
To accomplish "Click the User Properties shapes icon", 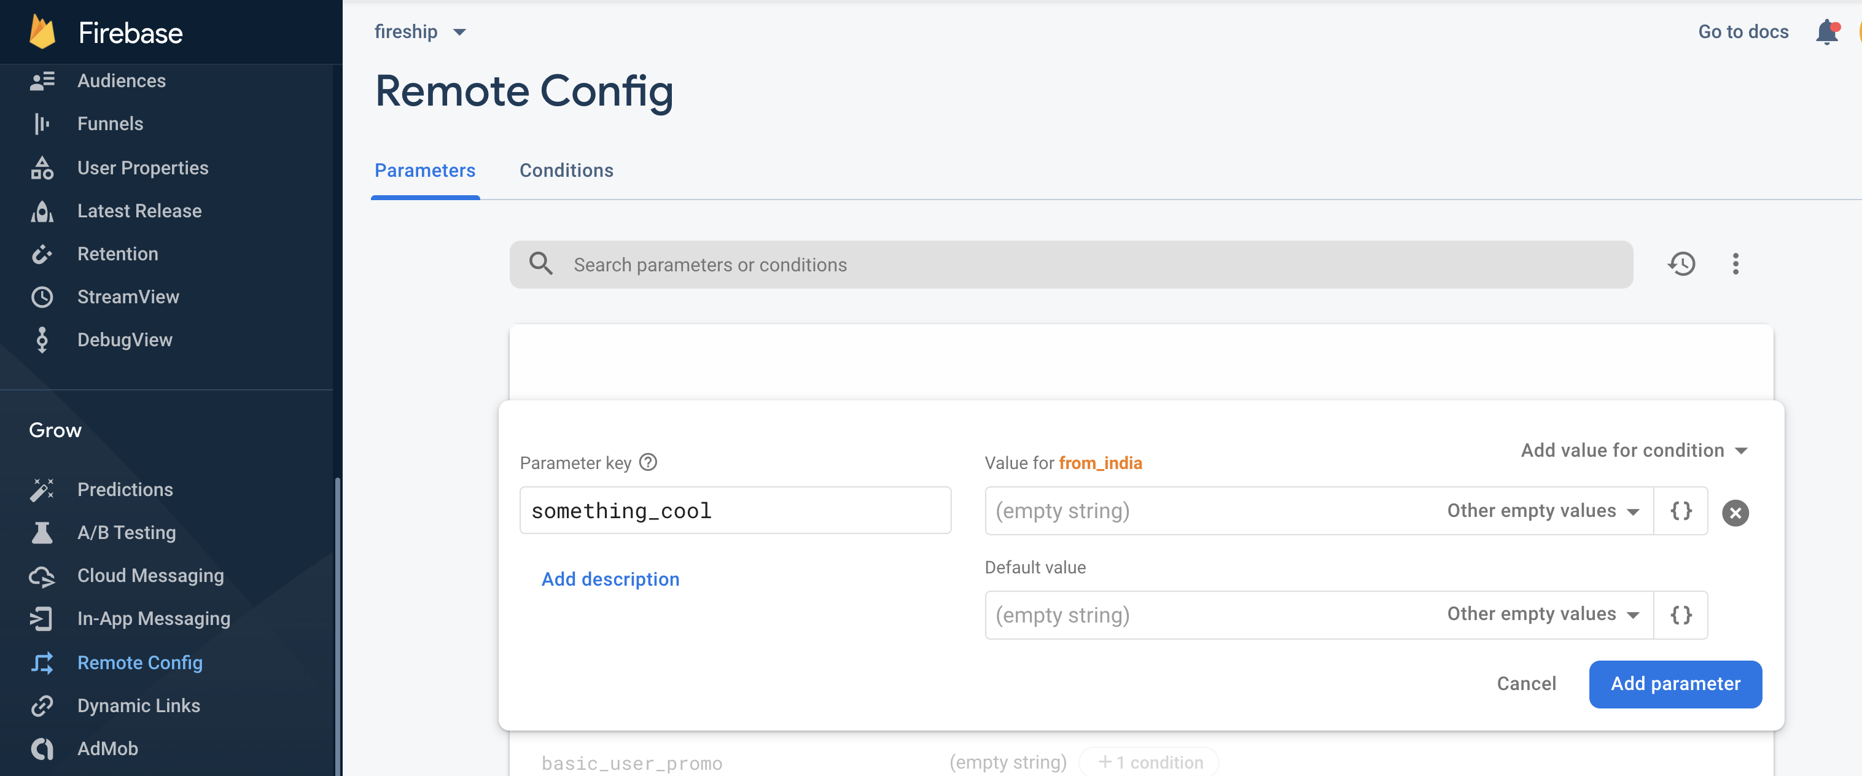I will click(x=42, y=168).
